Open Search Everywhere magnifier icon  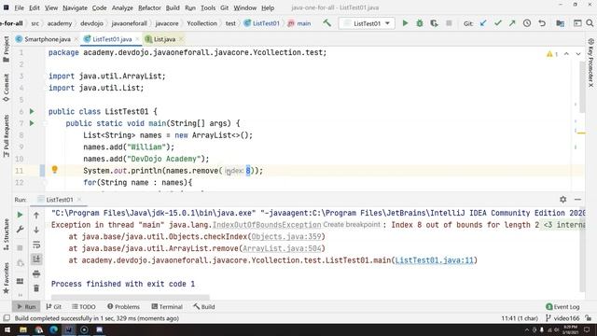pos(590,23)
